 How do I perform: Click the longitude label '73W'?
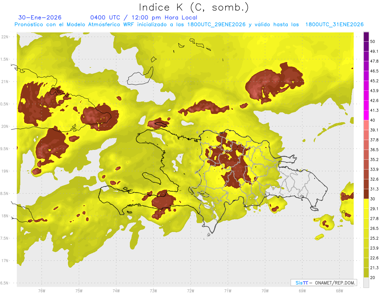[153, 291]
